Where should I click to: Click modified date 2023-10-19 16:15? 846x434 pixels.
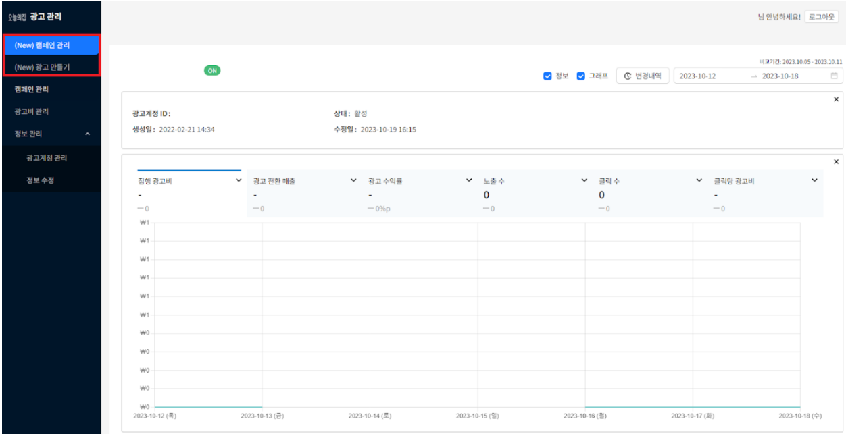click(389, 129)
